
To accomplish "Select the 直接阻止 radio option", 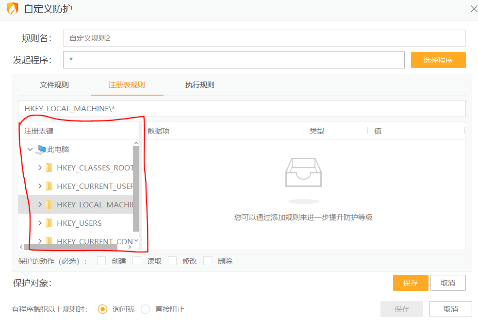I will (x=146, y=309).
